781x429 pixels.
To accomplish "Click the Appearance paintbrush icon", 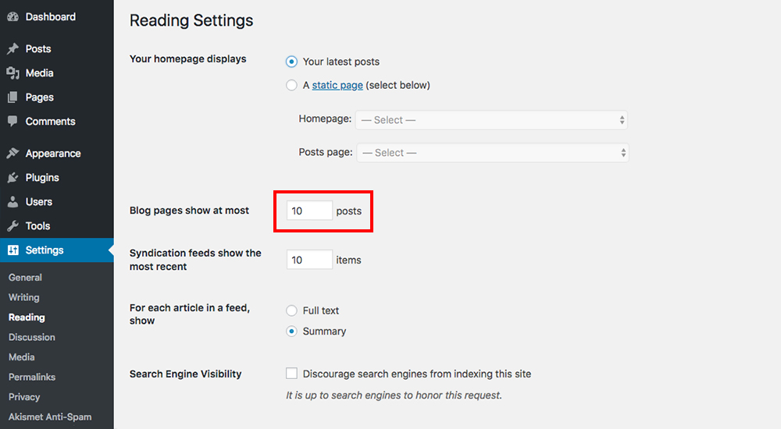I will (x=12, y=154).
